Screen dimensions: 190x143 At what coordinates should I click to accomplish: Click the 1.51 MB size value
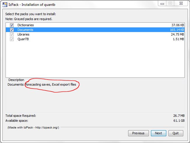pyautogui.click(x=178, y=39)
